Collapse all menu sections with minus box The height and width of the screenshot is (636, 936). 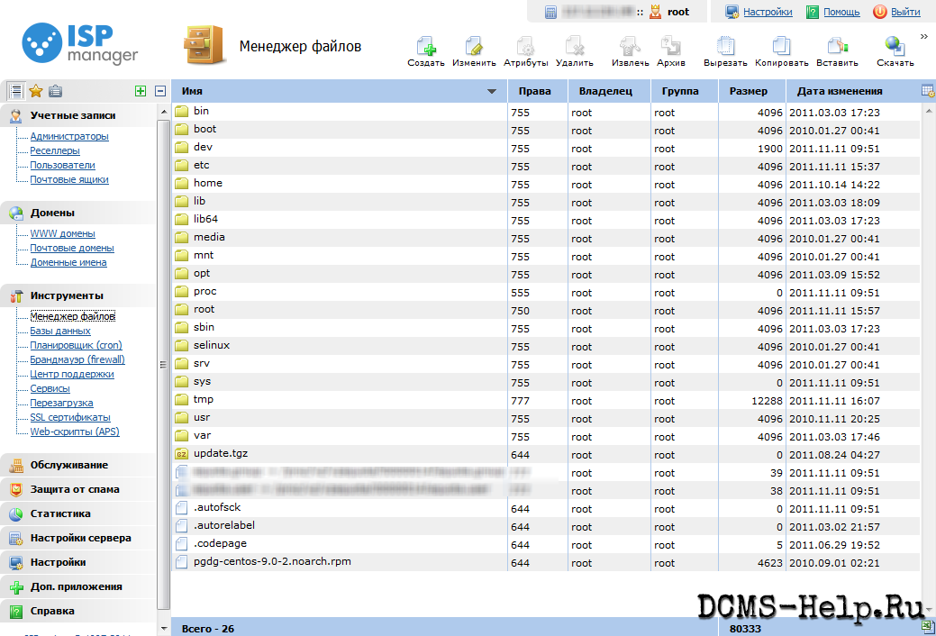(160, 91)
